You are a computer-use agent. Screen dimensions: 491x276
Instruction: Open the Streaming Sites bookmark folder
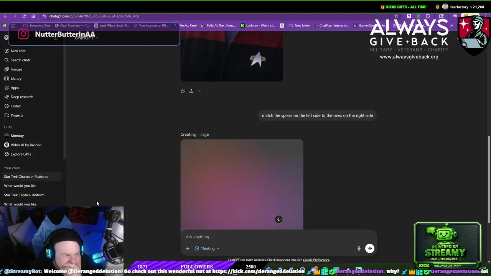tap(37, 26)
